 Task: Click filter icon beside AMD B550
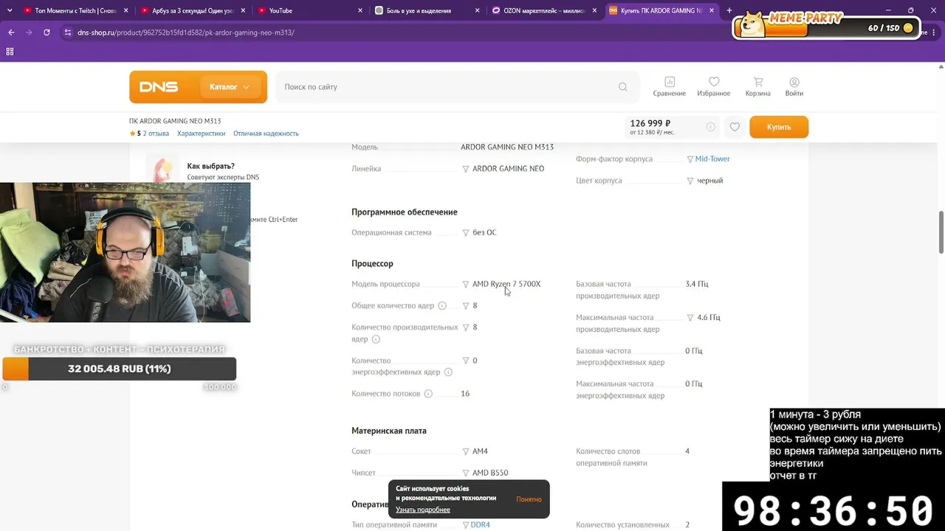(466, 473)
